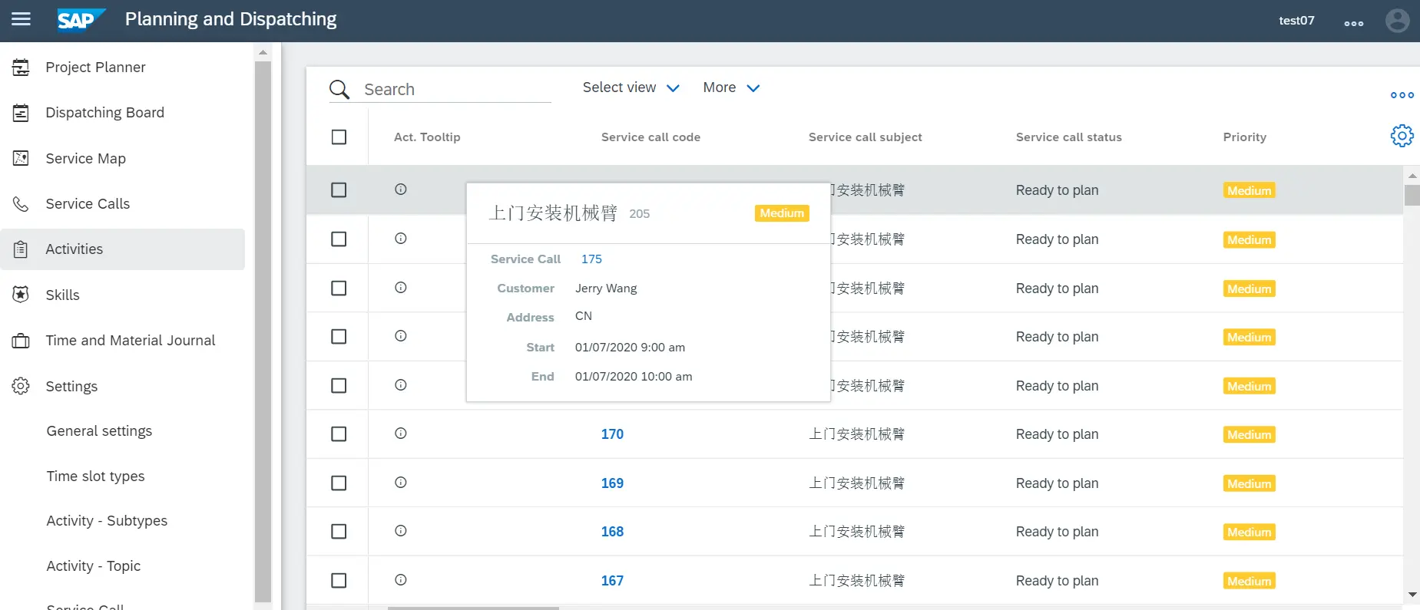Image resolution: width=1420 pixels, height=610 pixels.
Task: Click info tooltip icon in row 169
Action: (x=401, y=483)
